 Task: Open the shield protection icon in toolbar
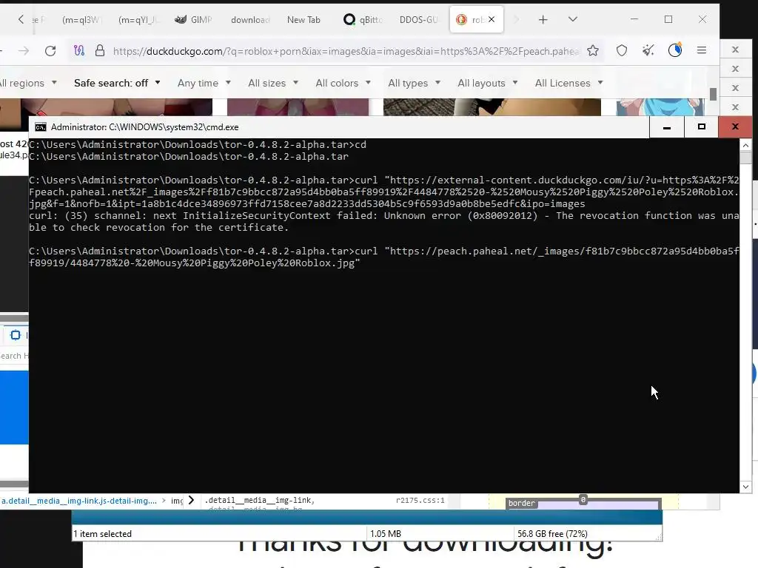(x=622, y=50)
